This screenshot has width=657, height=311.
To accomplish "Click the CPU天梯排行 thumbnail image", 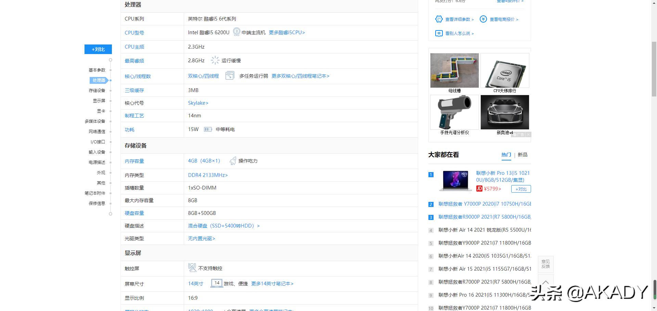I will tap(504, 70).
